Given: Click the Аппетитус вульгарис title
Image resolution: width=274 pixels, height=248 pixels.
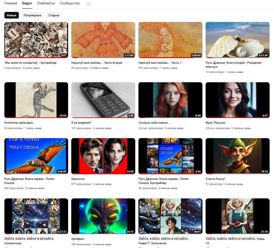Looking at the screenshot, I should (19, 123).
